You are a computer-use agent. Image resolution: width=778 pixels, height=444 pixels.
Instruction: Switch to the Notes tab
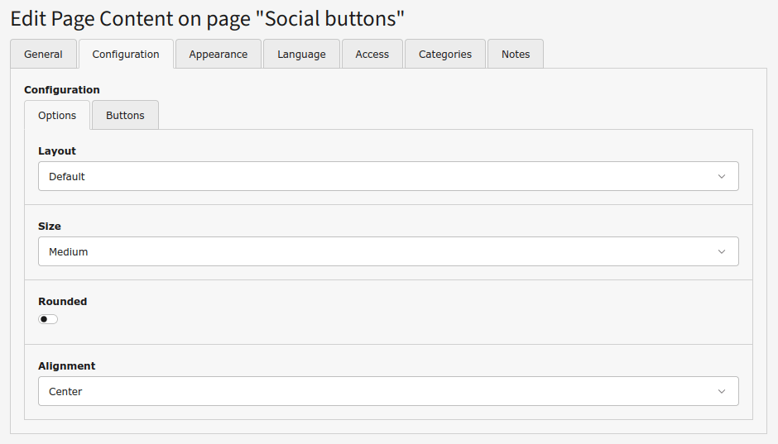point(515,55)
